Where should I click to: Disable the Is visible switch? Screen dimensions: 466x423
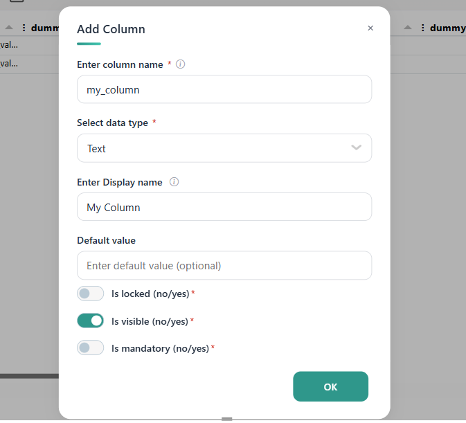coord(90,321)
